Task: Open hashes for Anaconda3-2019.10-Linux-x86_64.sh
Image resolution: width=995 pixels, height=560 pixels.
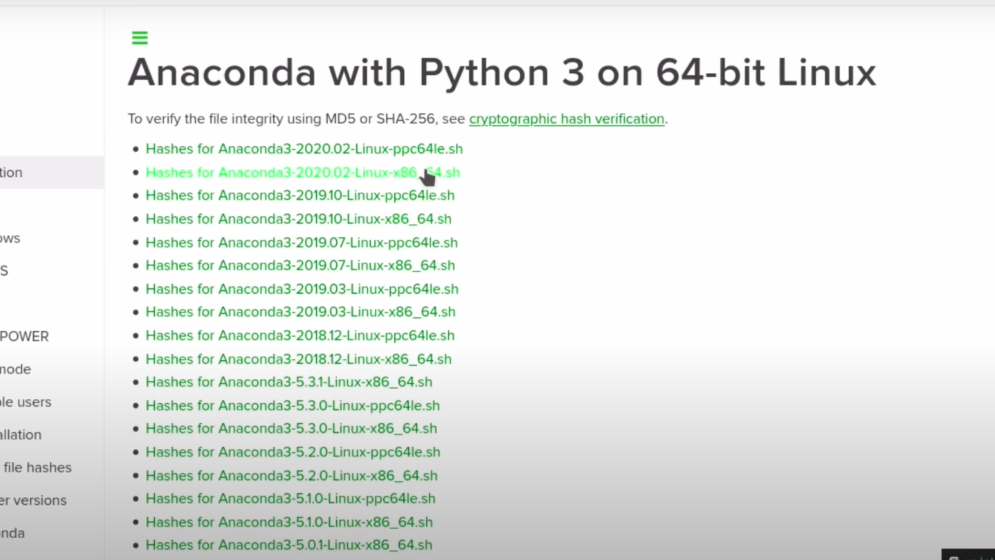Action: coord(298,219)
